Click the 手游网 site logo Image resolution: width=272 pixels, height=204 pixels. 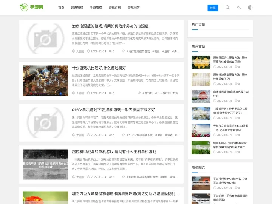31,7
